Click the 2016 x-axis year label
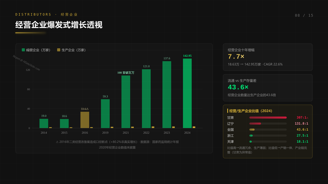The width and height of the screenshot is (328, 184). 85,133
